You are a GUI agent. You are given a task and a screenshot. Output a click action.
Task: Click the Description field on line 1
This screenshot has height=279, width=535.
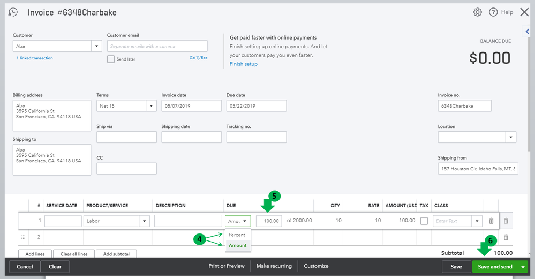tap(188, 221)
